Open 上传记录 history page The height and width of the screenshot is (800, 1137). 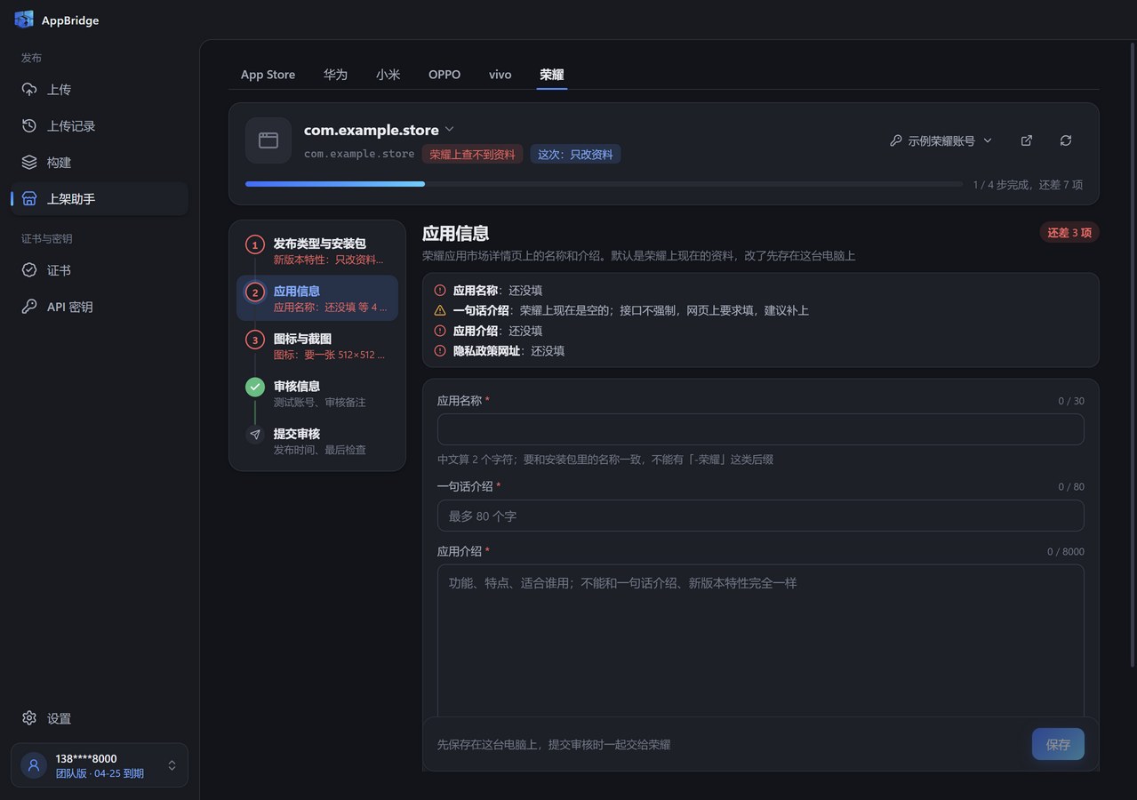point(100,126)
